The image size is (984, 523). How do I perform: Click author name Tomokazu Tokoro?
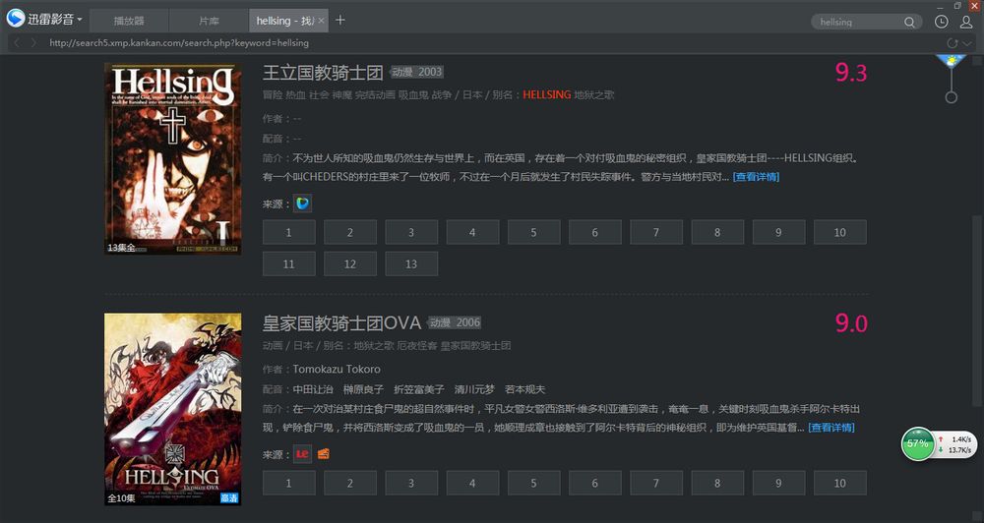pos(337,369)
